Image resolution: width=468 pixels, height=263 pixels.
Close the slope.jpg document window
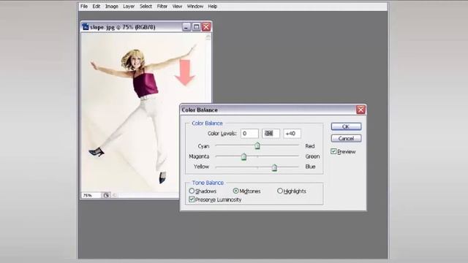(x=206, y=27)
